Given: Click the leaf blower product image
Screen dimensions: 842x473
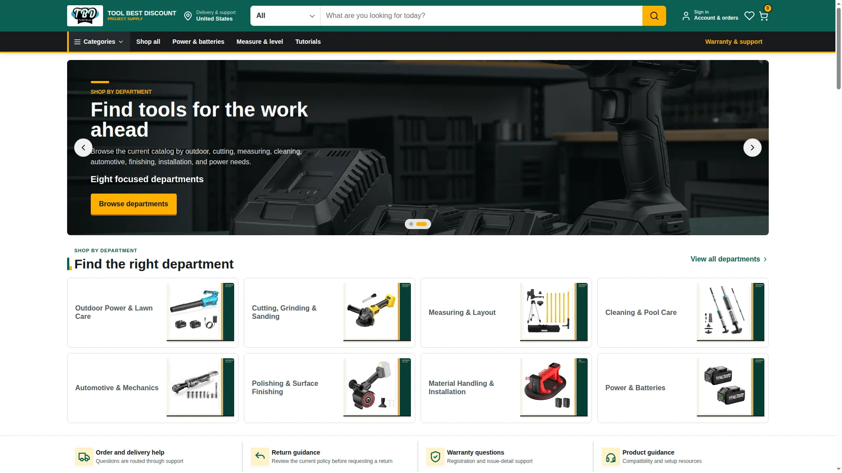Looking at the screenshot, I should tap(200, 312).
